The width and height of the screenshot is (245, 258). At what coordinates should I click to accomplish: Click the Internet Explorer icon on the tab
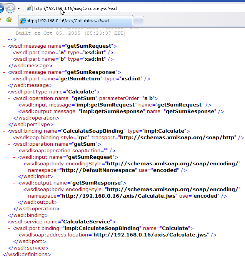23,21
